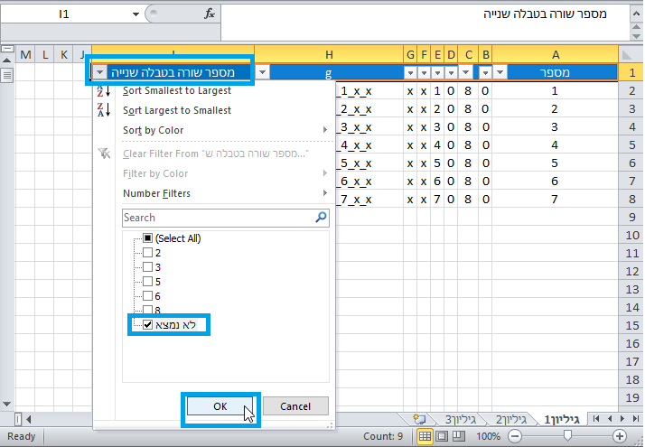Open the Name Box dropdown arrow
Viewport: 645px width, 447px height.
click(135, 14)
